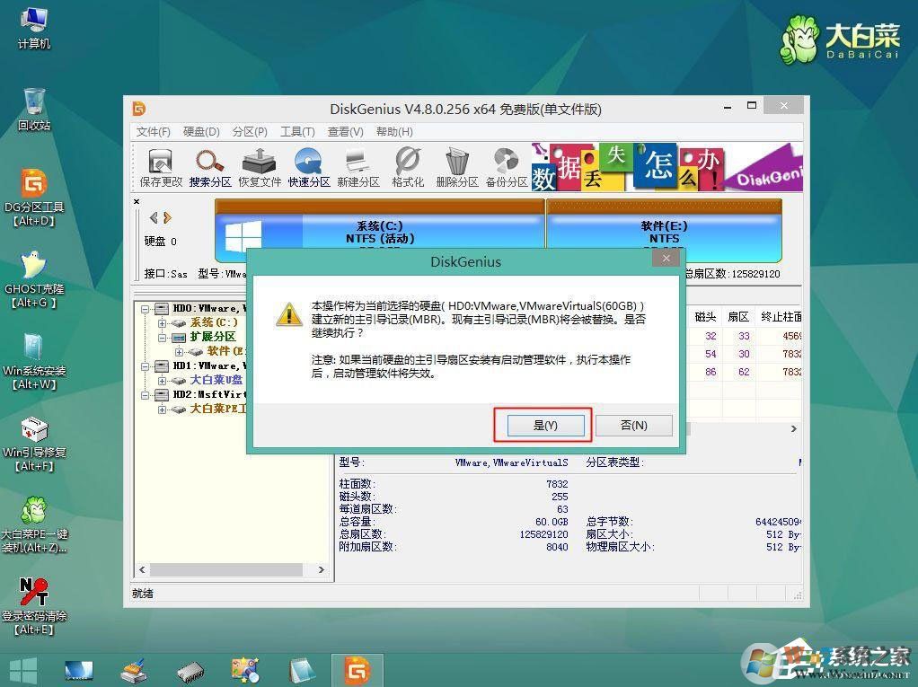Viewport: 918px width, 687px height.
Task: Launch the 快速分区 (Quick Partition) tool
Action: (x=308, y=166)
